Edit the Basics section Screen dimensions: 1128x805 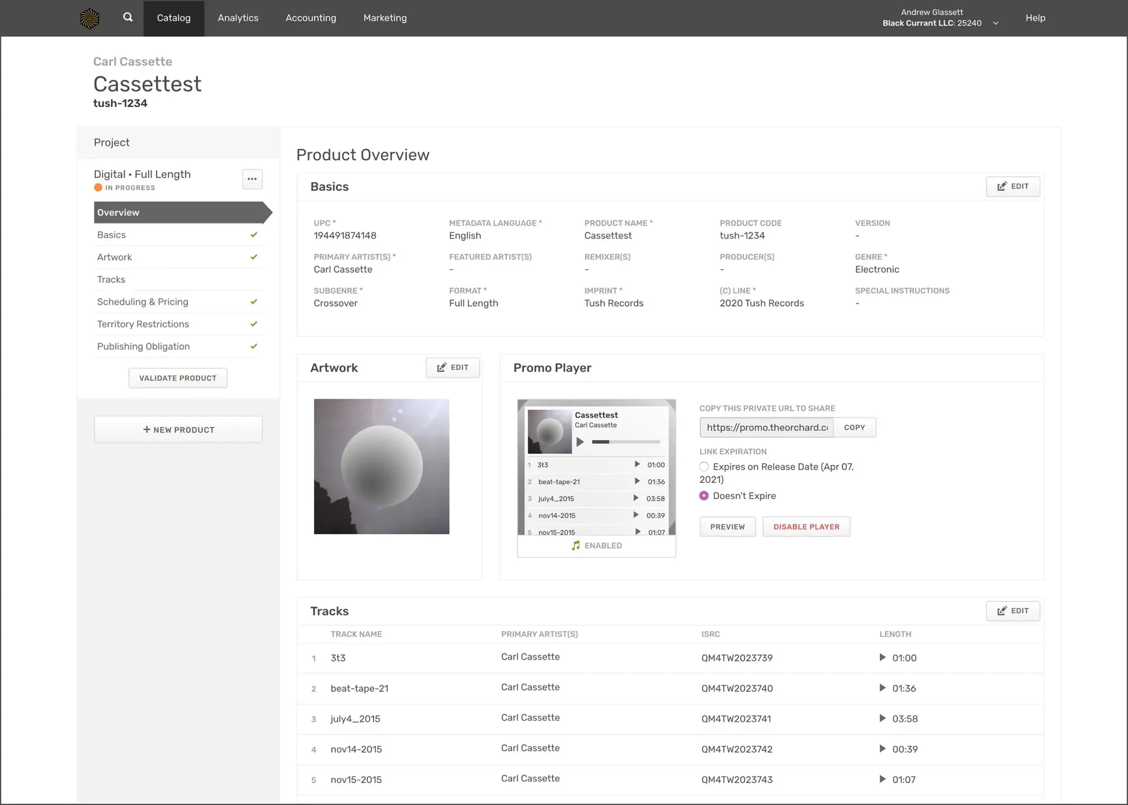[1013, 187]
